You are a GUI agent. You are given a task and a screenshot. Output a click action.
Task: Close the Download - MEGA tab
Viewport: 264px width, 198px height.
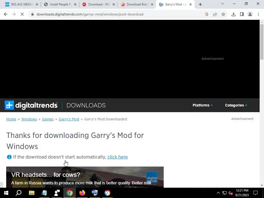click(114, 5)
